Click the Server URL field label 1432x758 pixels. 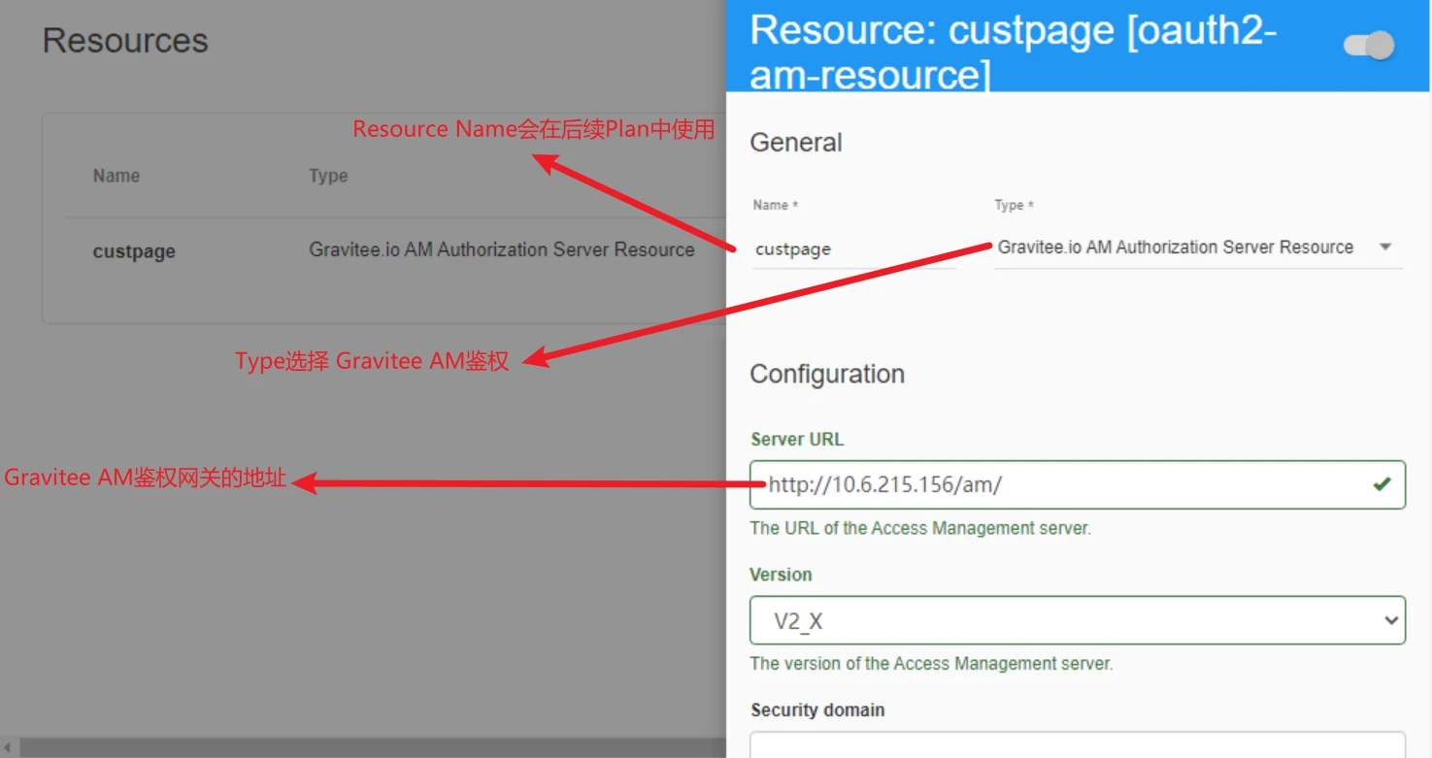pyautogui.click(x=797, y=440)
